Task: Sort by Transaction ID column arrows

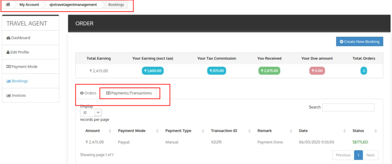Action: tap(249, 131)
